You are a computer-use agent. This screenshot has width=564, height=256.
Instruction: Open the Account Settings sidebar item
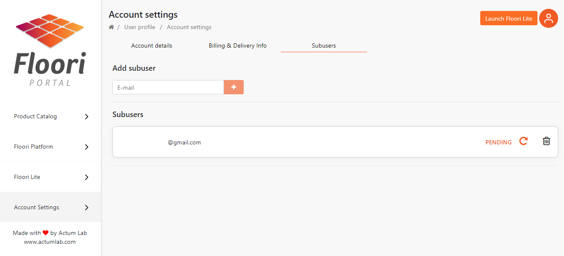pyautogui.click(x=51, y=207)
